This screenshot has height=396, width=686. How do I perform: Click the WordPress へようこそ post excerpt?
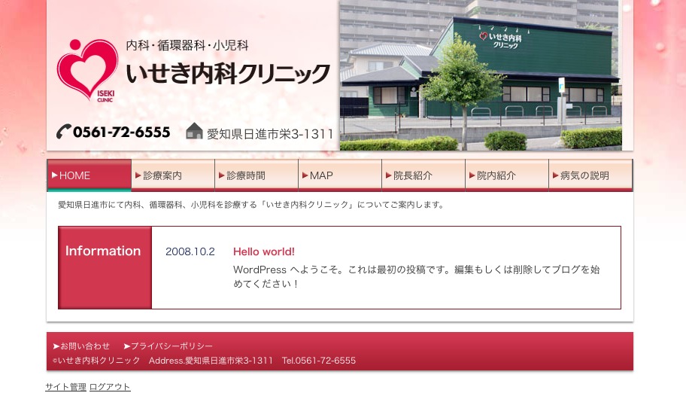tap(417, 276)
